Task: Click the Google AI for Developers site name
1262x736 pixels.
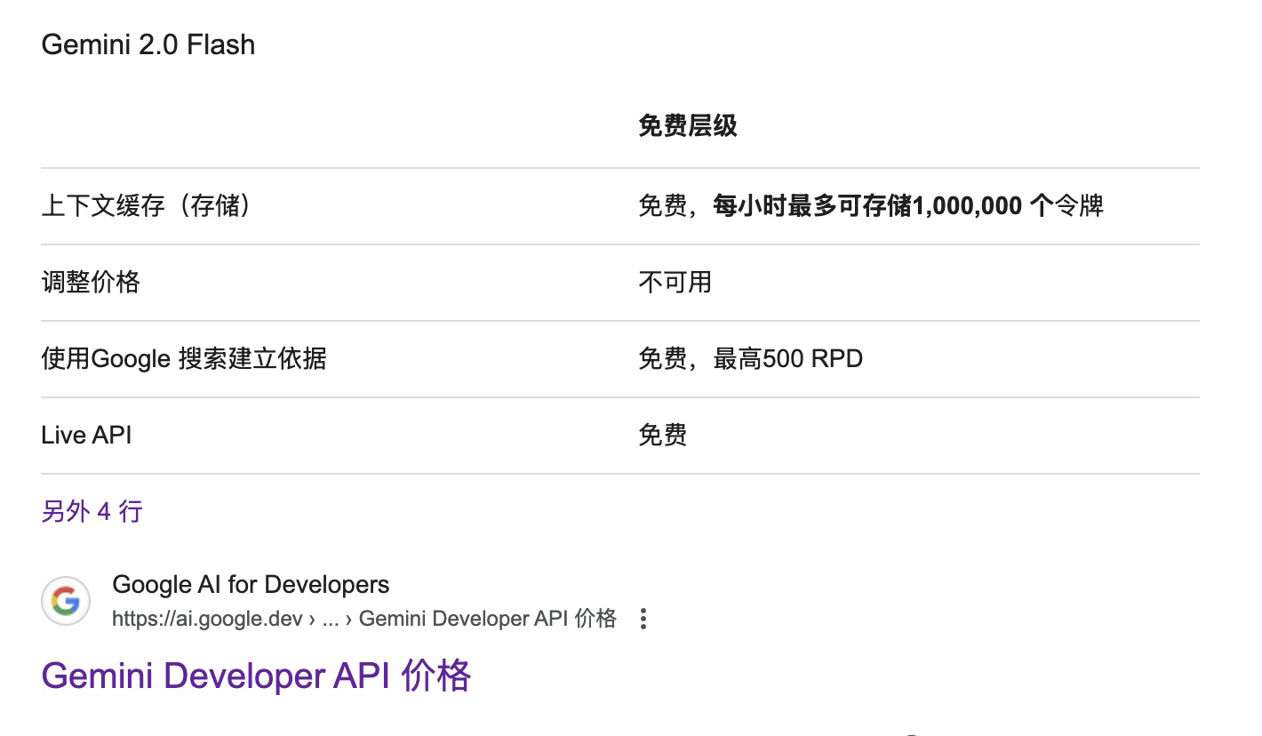Action: (x=251, y=585)
